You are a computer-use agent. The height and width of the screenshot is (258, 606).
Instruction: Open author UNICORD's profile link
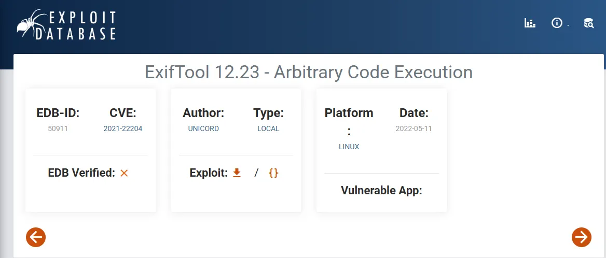tap(203, 128)
